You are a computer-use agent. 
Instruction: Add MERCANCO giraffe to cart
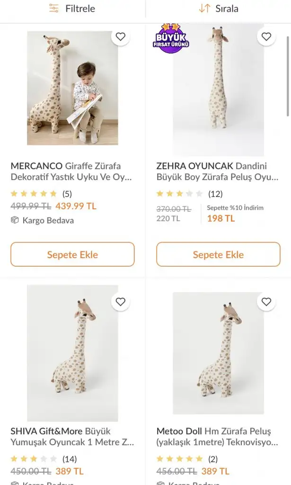(72, 254)
